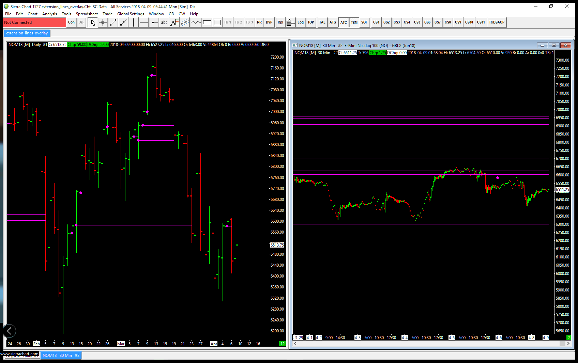Screen dimensions: 578x363
Task: Select the ray drawing tool
Action: 123,22
